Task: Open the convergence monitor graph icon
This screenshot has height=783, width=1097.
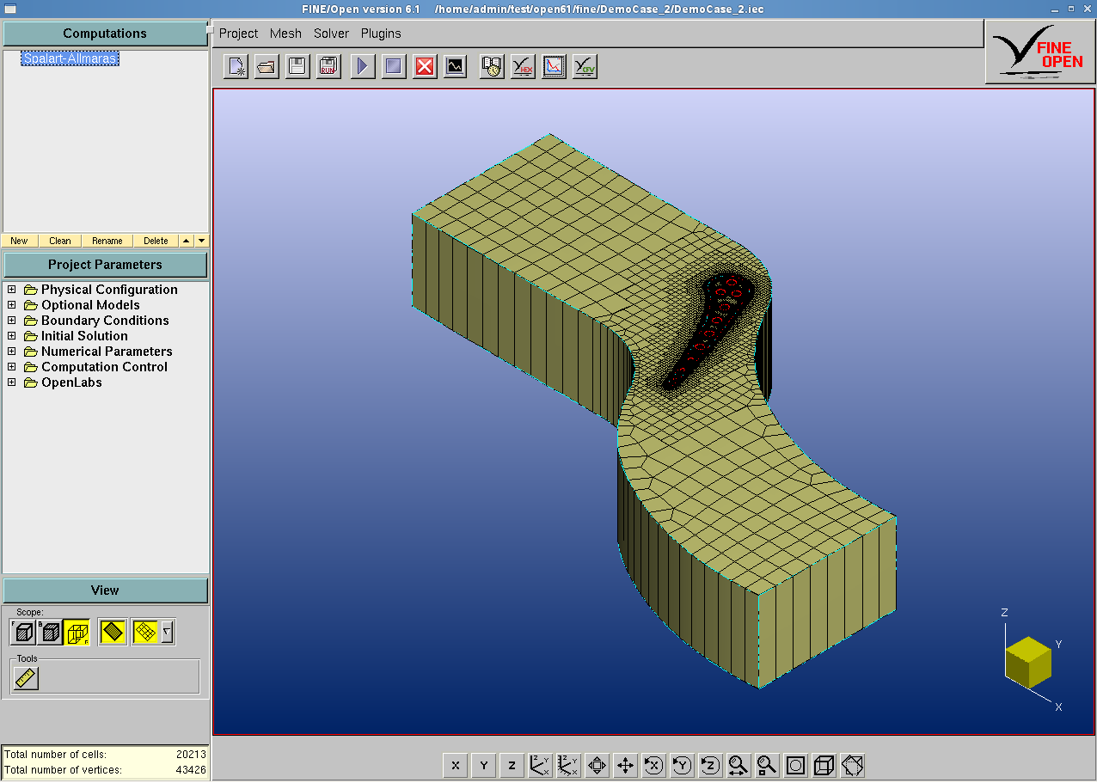Action: pyautogui.click(x=455, y=66)
